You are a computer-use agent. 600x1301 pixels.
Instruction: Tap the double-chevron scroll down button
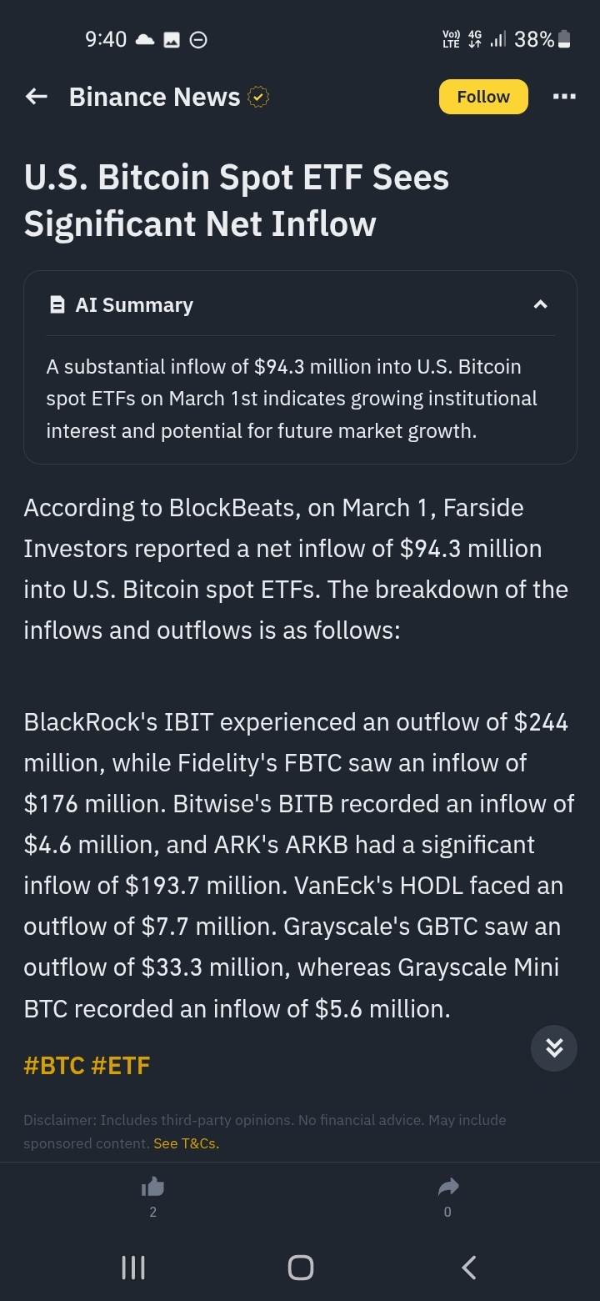[554, 1047]
